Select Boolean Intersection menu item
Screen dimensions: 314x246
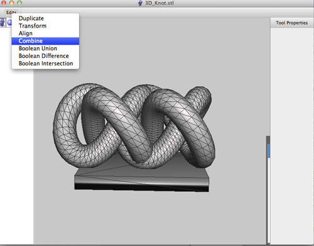[x=45, y=64]
